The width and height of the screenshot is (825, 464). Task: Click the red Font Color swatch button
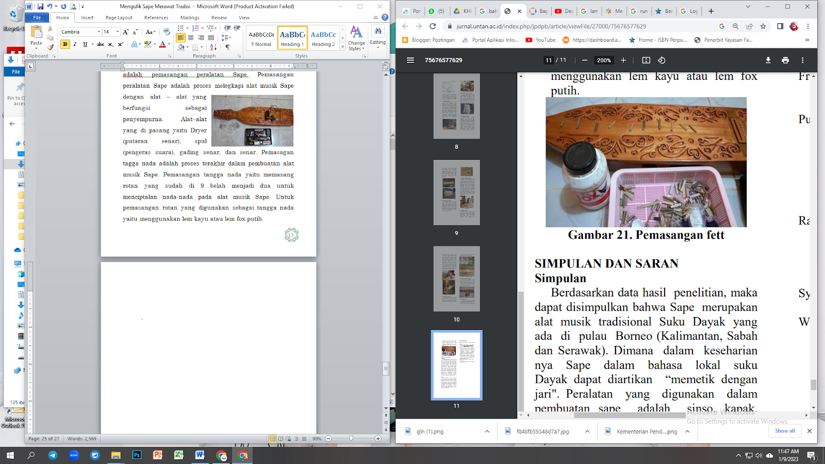162,44
